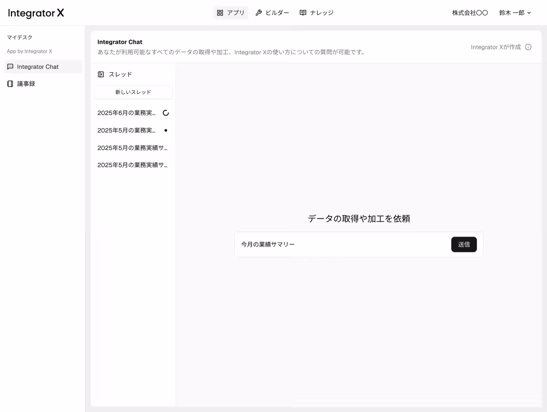Open ナレッジ via the book icon

coord(302,12)
